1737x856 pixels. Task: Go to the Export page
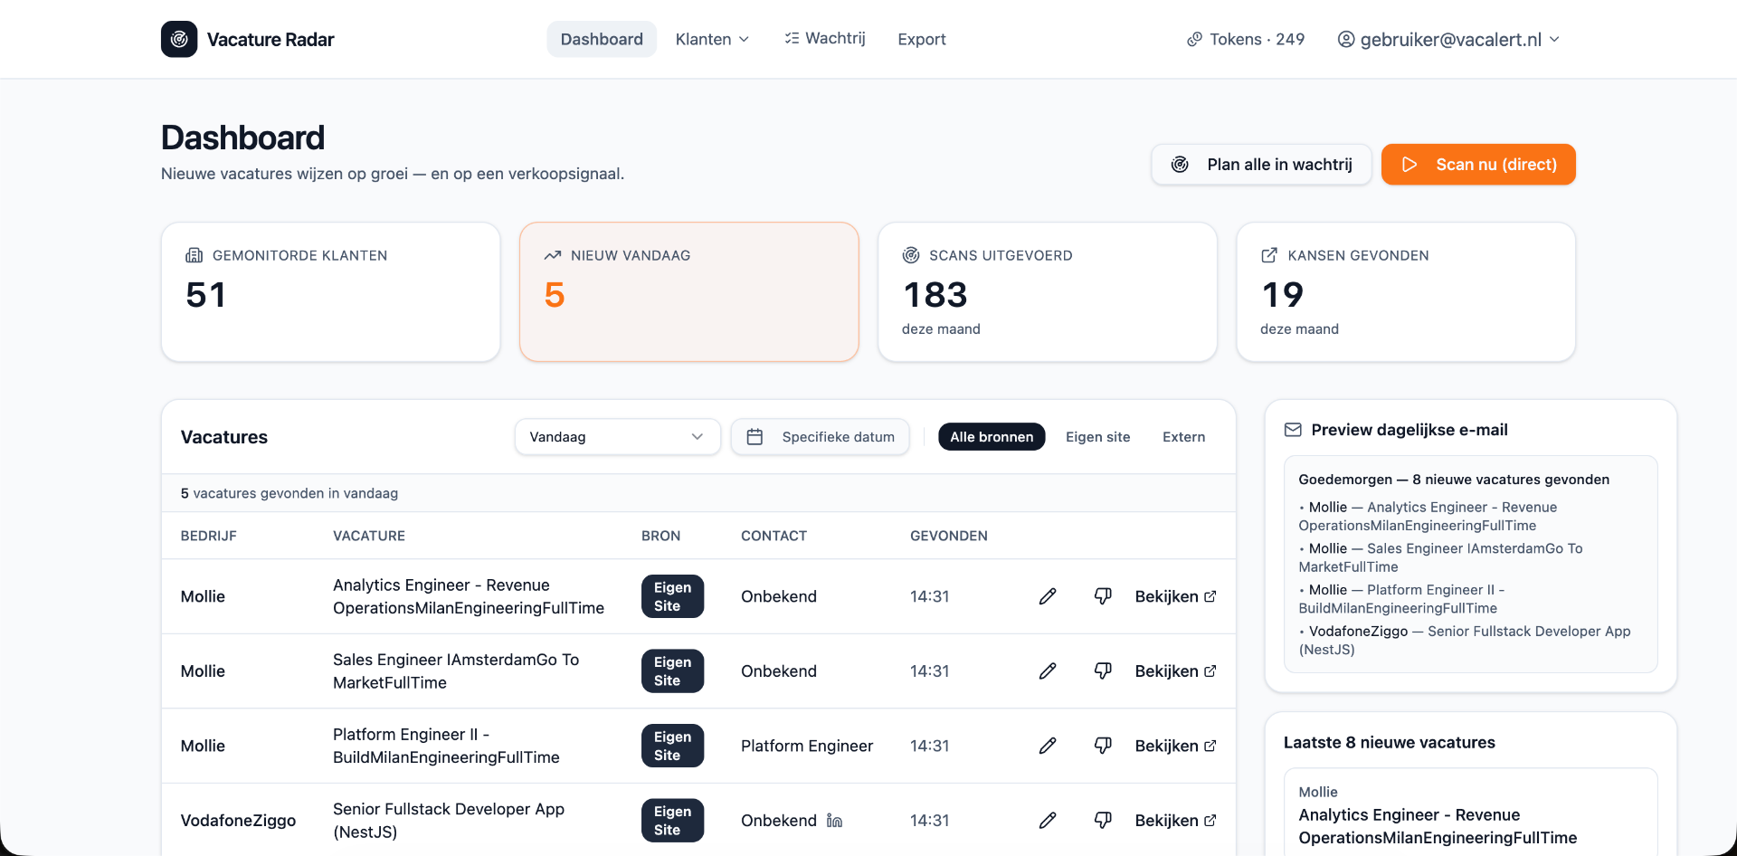(922, 39)
